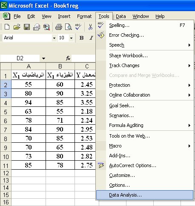195x206 pixels.
Task: Choose Customize from Tools menu
Action: click(145, 175)
